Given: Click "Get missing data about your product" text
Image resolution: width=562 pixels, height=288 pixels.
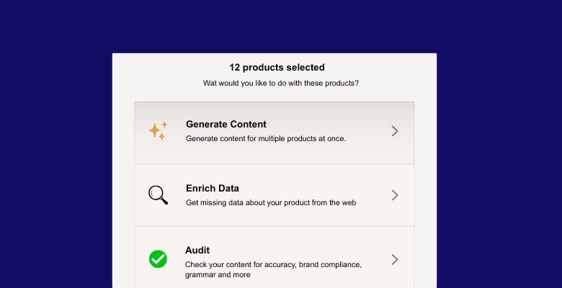Looking at the screenshot, I should (270, 203).
